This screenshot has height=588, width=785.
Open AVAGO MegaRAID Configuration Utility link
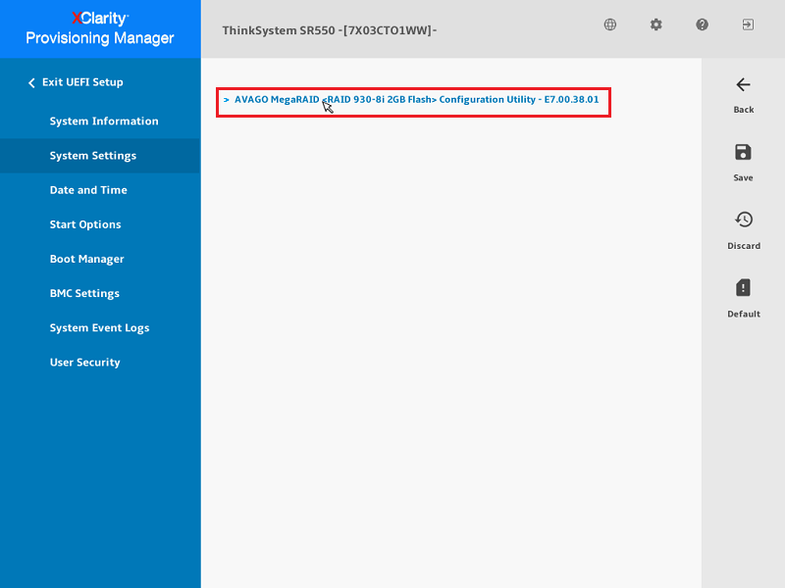coord(416,100)
